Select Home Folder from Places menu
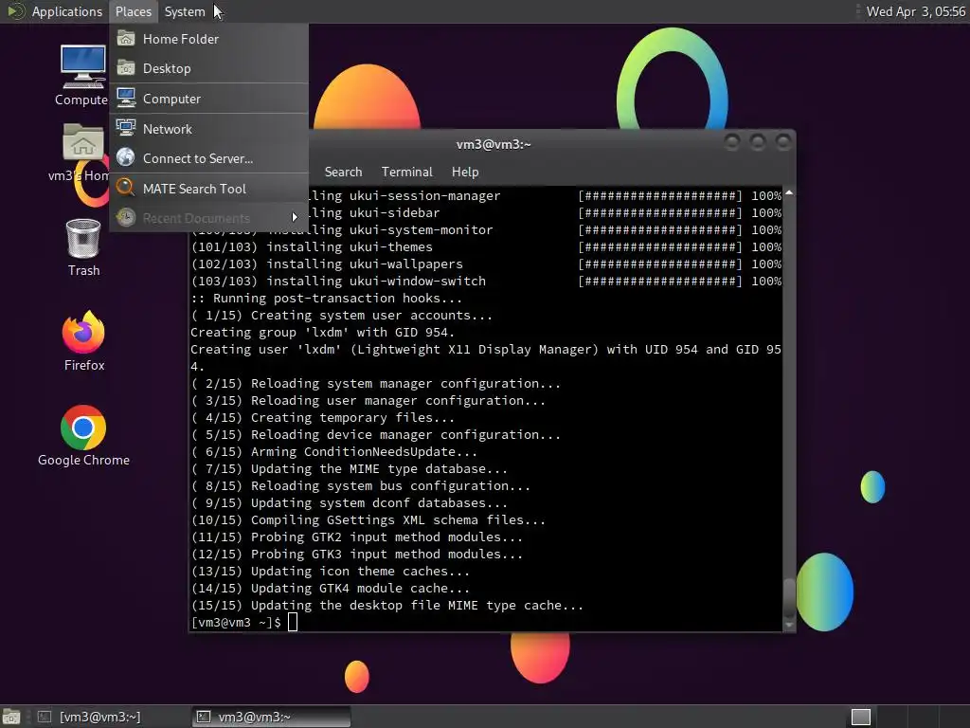 pos(209,38)
